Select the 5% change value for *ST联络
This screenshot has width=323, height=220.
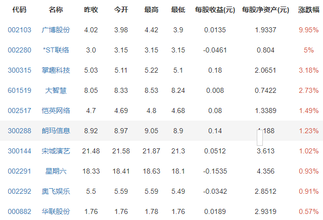coord(309,50)
